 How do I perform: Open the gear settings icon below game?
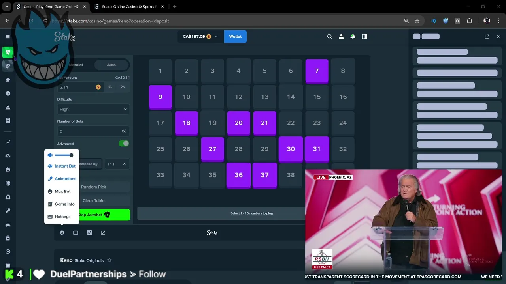pos(62,233)
